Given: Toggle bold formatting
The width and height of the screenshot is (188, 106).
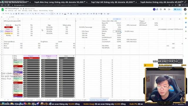Looking at the screenshot, I should (x=57, y=14).
